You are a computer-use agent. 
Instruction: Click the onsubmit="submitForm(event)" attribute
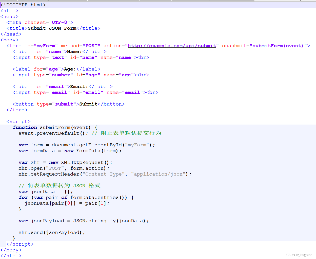tap(264, 46)
